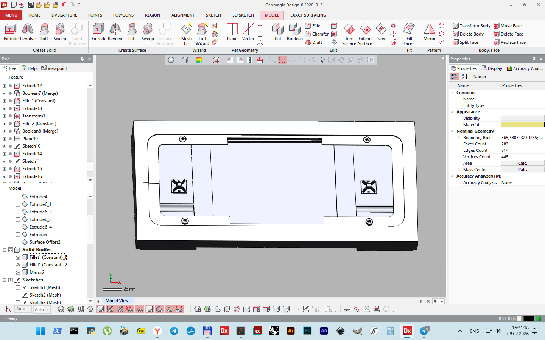
Task: Select the Extend Surface tool
Action: 365,34
